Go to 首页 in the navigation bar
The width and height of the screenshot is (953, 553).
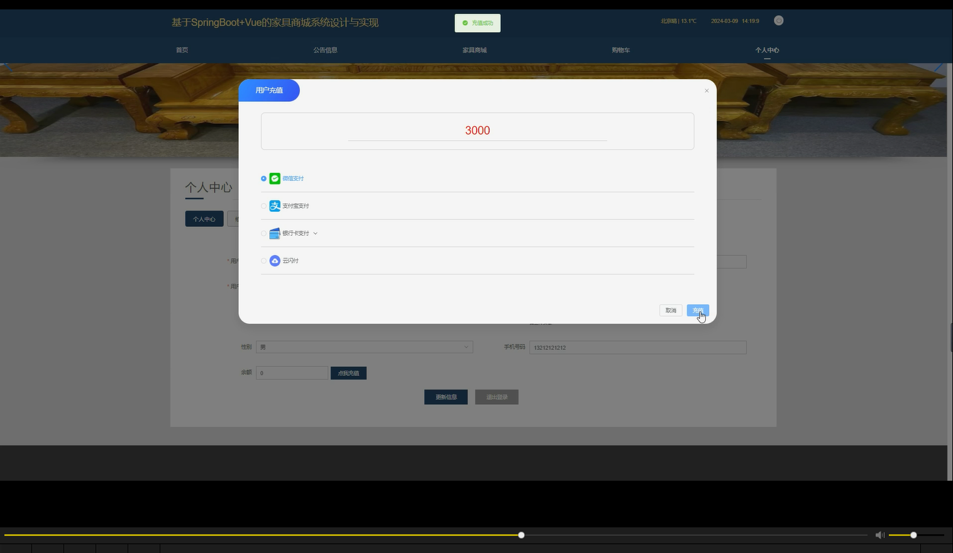click(182, 50)
